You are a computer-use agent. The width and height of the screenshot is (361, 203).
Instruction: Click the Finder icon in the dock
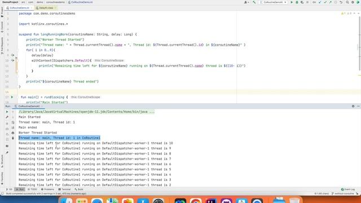(67, 201)
